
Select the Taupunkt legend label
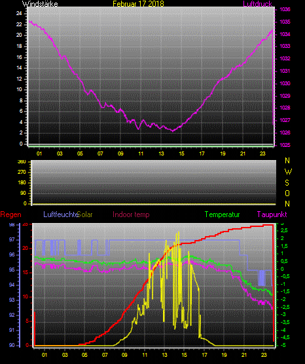(272, 214)
